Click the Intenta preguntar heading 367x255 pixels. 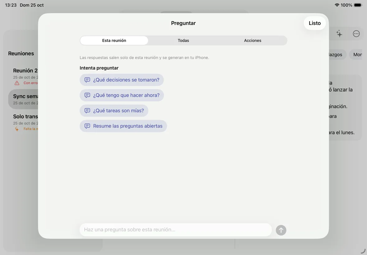(x=99, y=68)
